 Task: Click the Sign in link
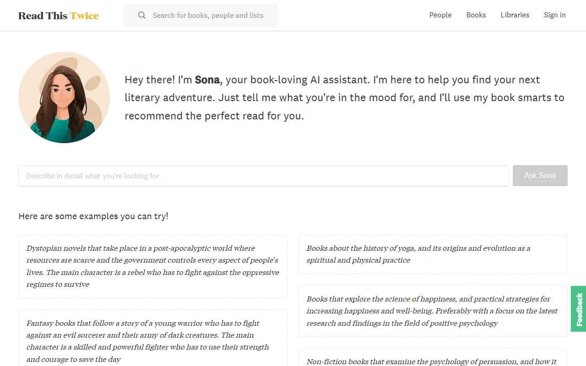(555, 15)
